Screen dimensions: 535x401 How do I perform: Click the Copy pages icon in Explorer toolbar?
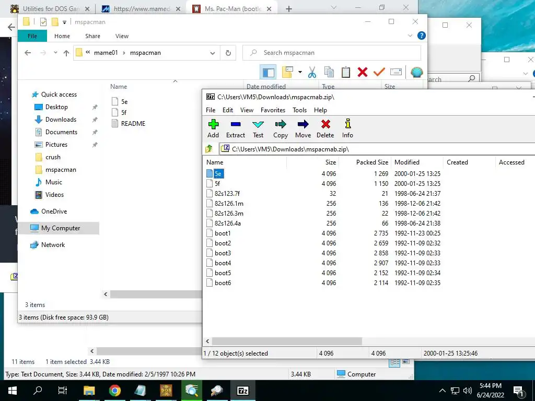coord(329,72)
